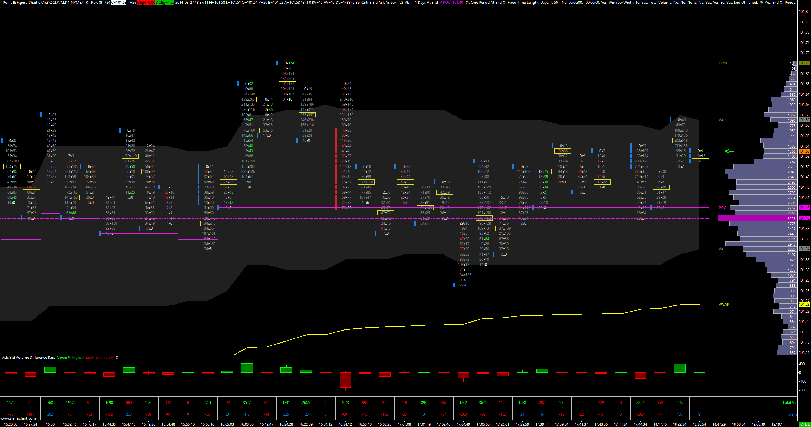Screen dimensions: 811x427
Task: Click the yellow 101.23 VWAP price tag
Action: pos(804,305)
